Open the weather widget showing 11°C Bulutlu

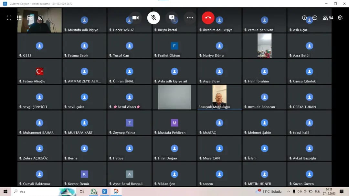point(269,191)
